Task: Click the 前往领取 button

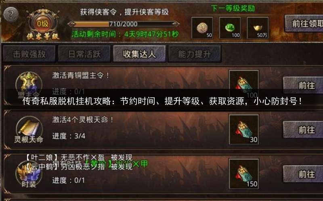Action: click(304, 23)
